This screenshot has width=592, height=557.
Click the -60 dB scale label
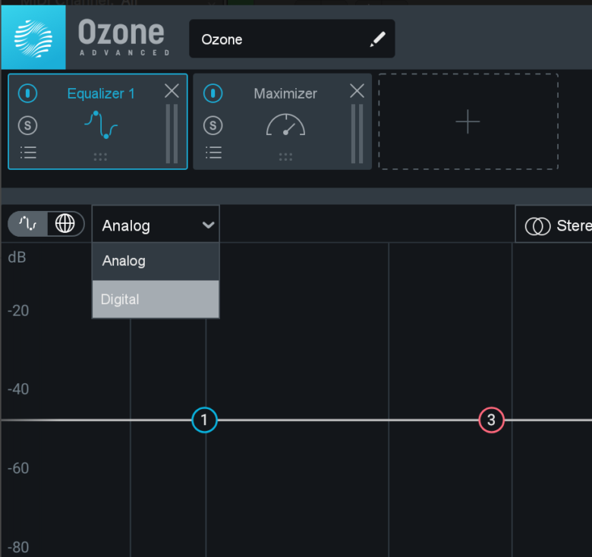click(18, 468)
